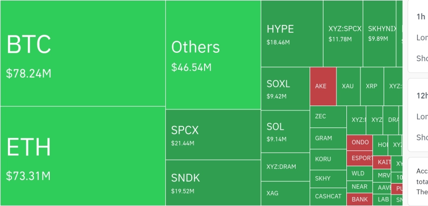Open the XAU tile
428x206 pixels.
click(x=348, y=86)
